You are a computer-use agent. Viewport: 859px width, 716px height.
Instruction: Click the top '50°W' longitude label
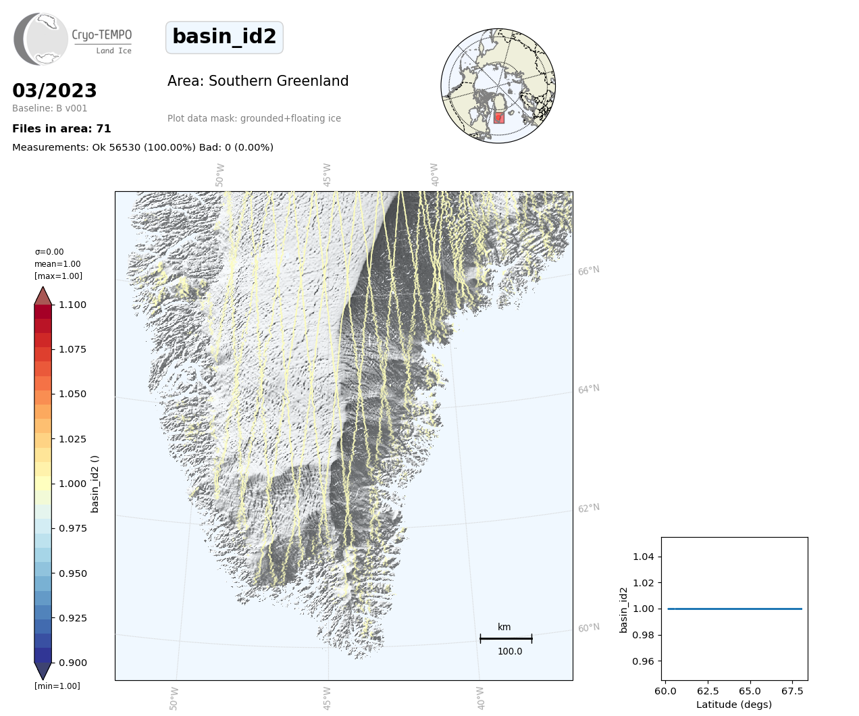(220, 175)
